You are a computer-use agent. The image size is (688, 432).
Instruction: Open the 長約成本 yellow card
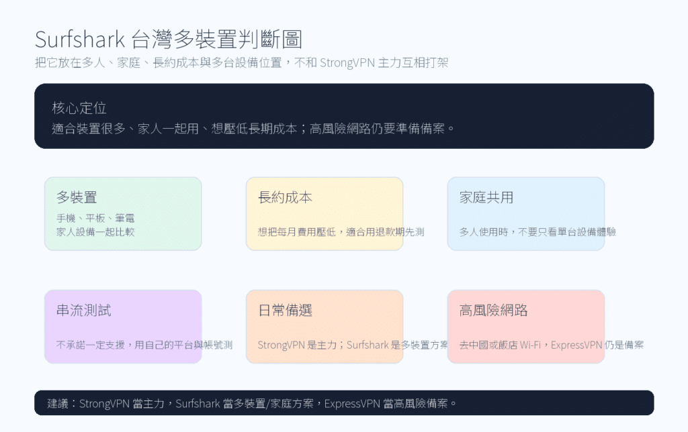pos(325,214)
